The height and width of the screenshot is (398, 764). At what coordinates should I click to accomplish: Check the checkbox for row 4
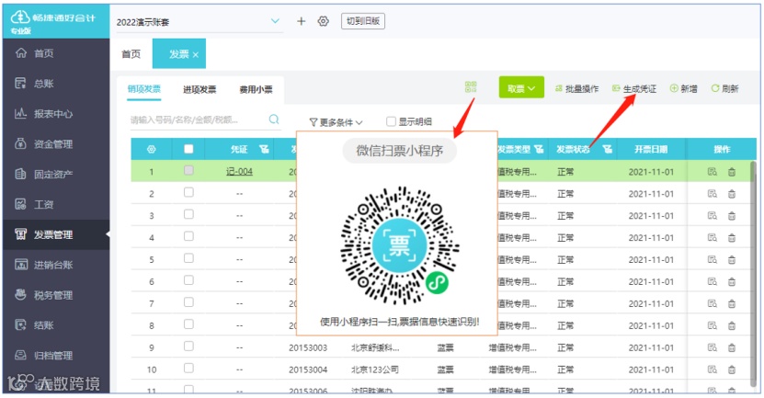(188, 236)
